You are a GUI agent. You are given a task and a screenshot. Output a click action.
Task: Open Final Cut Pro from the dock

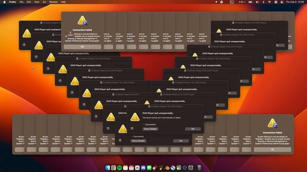179,168
